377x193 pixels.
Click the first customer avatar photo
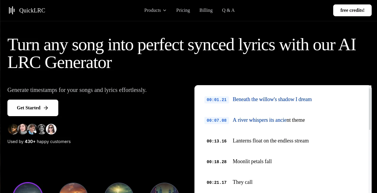(14, 129)
